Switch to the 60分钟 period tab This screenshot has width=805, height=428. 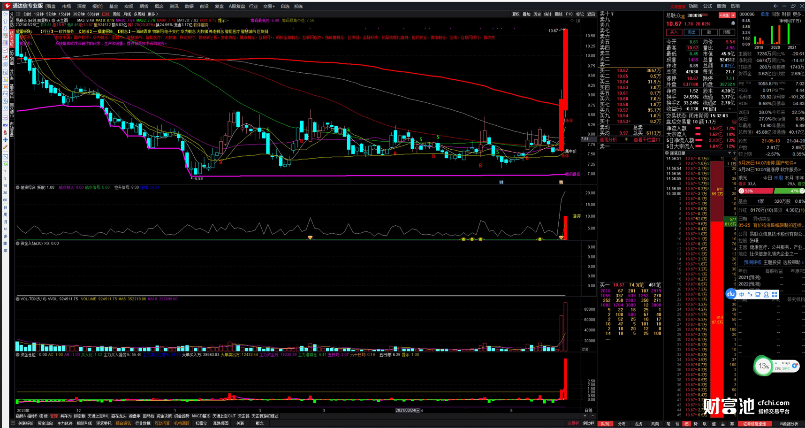click(x=93, y=14)
